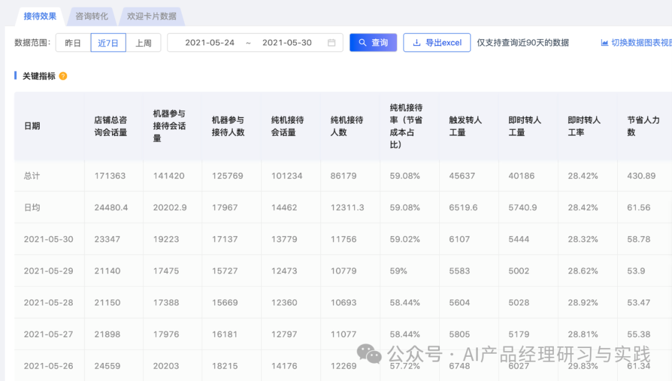Screen dimensions: 672x381
Task: Select the 上周 data range option
Action: [x=143, y=43]
